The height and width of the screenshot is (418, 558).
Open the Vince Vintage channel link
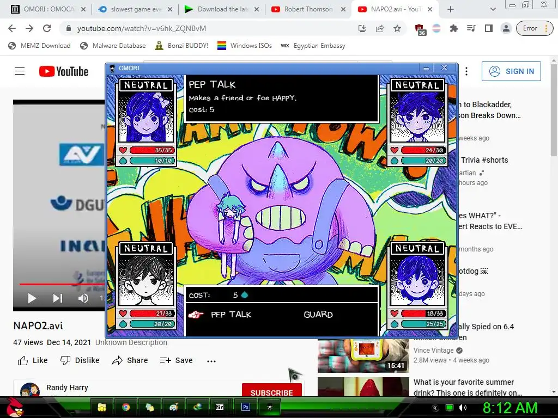(433, 350)
